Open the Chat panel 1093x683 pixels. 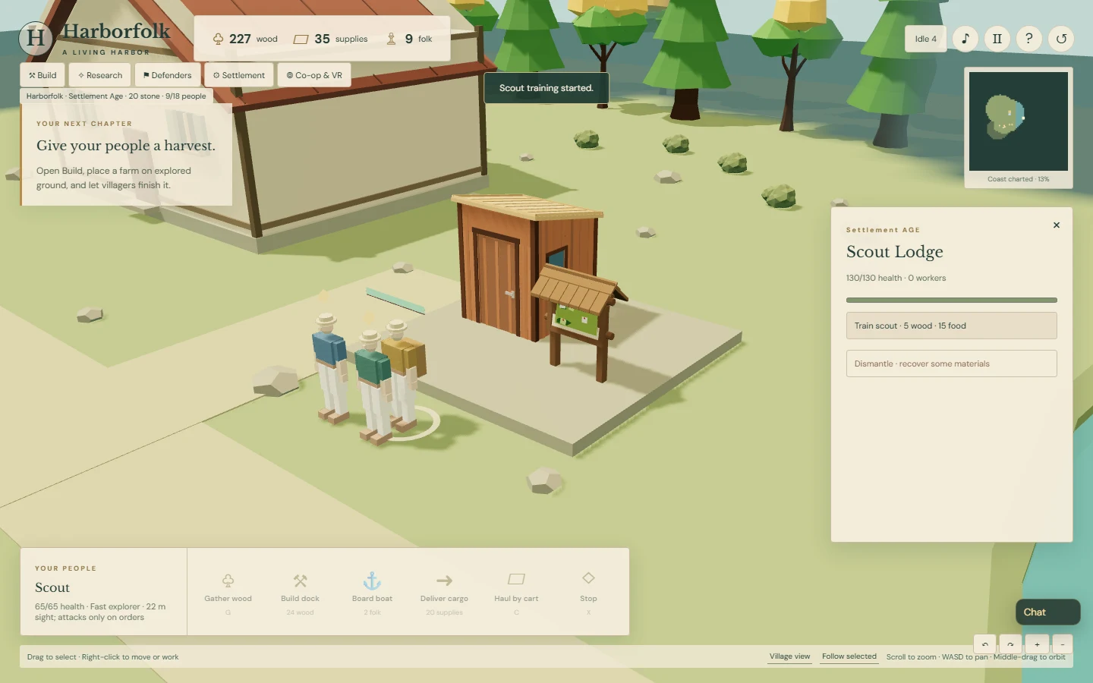point(1047,612)
